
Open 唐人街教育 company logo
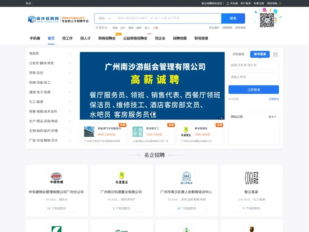tap(186, 178)
